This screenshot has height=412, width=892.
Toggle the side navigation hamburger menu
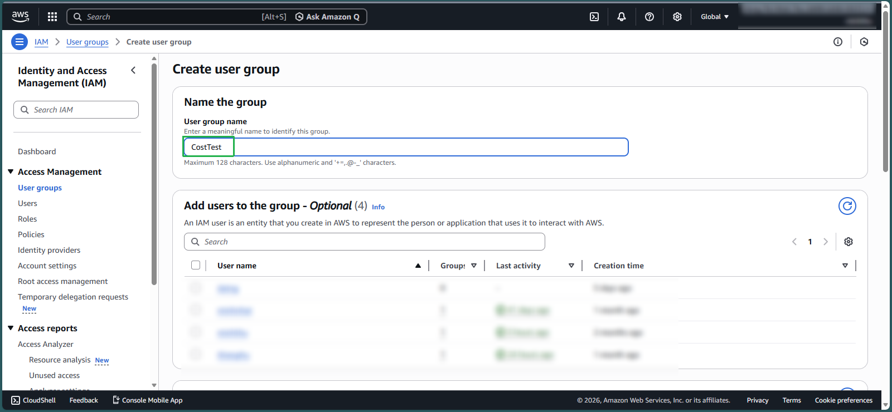[x=20, y=42]
